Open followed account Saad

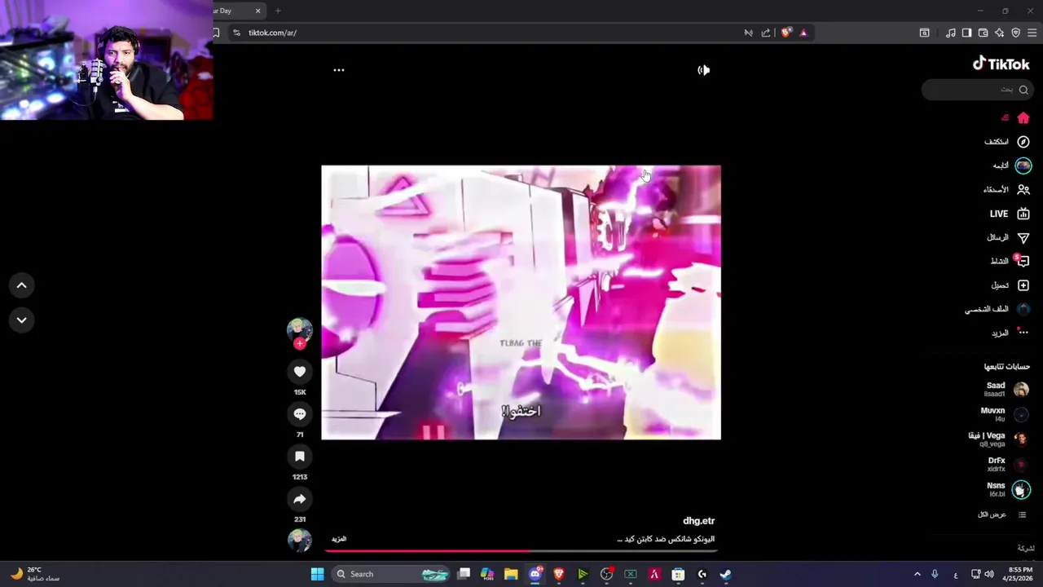tap(1007, 389)
